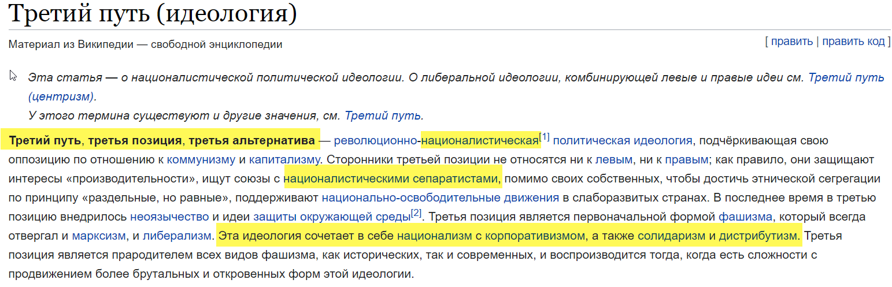892x287 pixels.
Task: Open the 'Третий путь (центризм)' link
Action: (846, 77)
